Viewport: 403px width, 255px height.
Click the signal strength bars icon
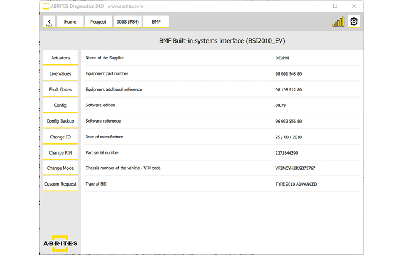click(x=339, y=22)
